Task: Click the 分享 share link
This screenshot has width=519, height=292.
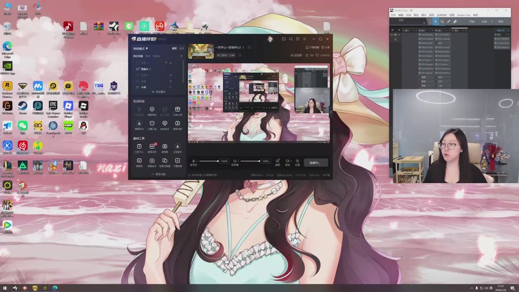Action: pos(326,47)
